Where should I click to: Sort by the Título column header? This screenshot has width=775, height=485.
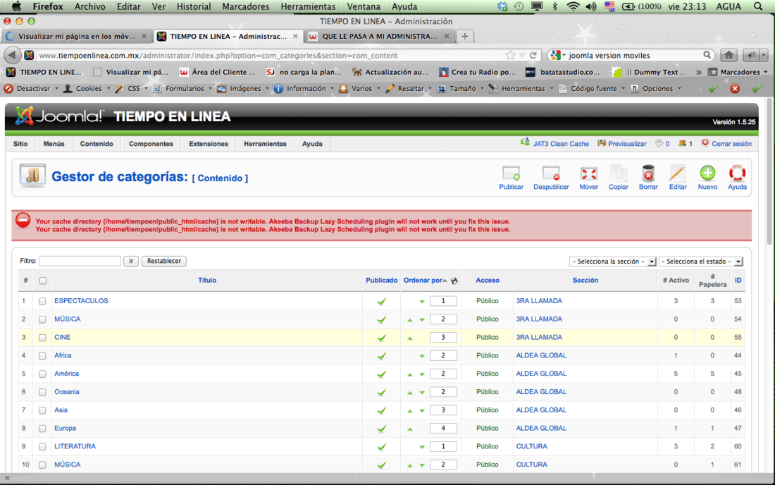coord(207,281)
